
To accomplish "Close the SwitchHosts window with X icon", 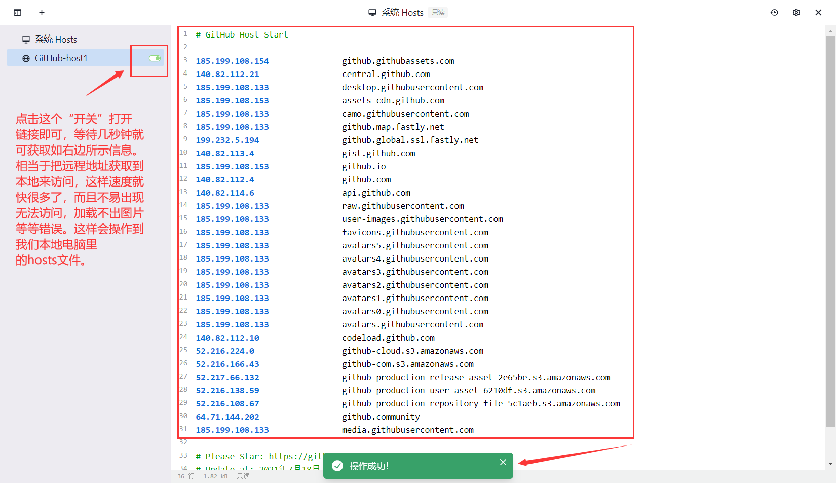I will click(x=818, y=13).
